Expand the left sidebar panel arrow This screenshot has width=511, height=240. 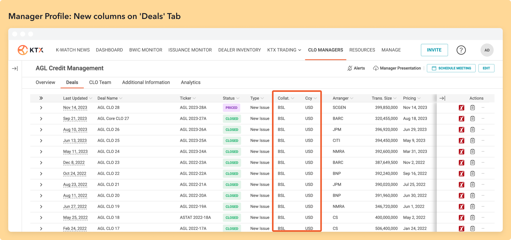pyautogui.click(x=15, y=68)
